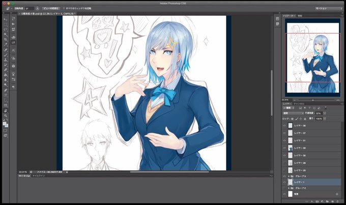Add layer style fx icon

(312, 201)
